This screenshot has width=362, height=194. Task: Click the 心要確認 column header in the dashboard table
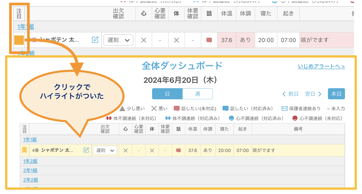click(x=139, y=129)
